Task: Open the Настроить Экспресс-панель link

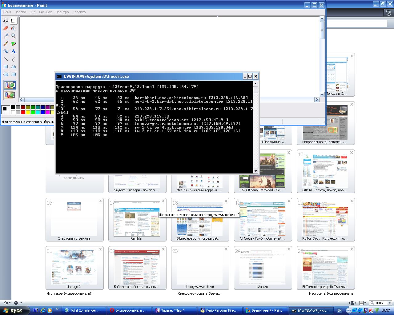Action: [x=331, y=293]
